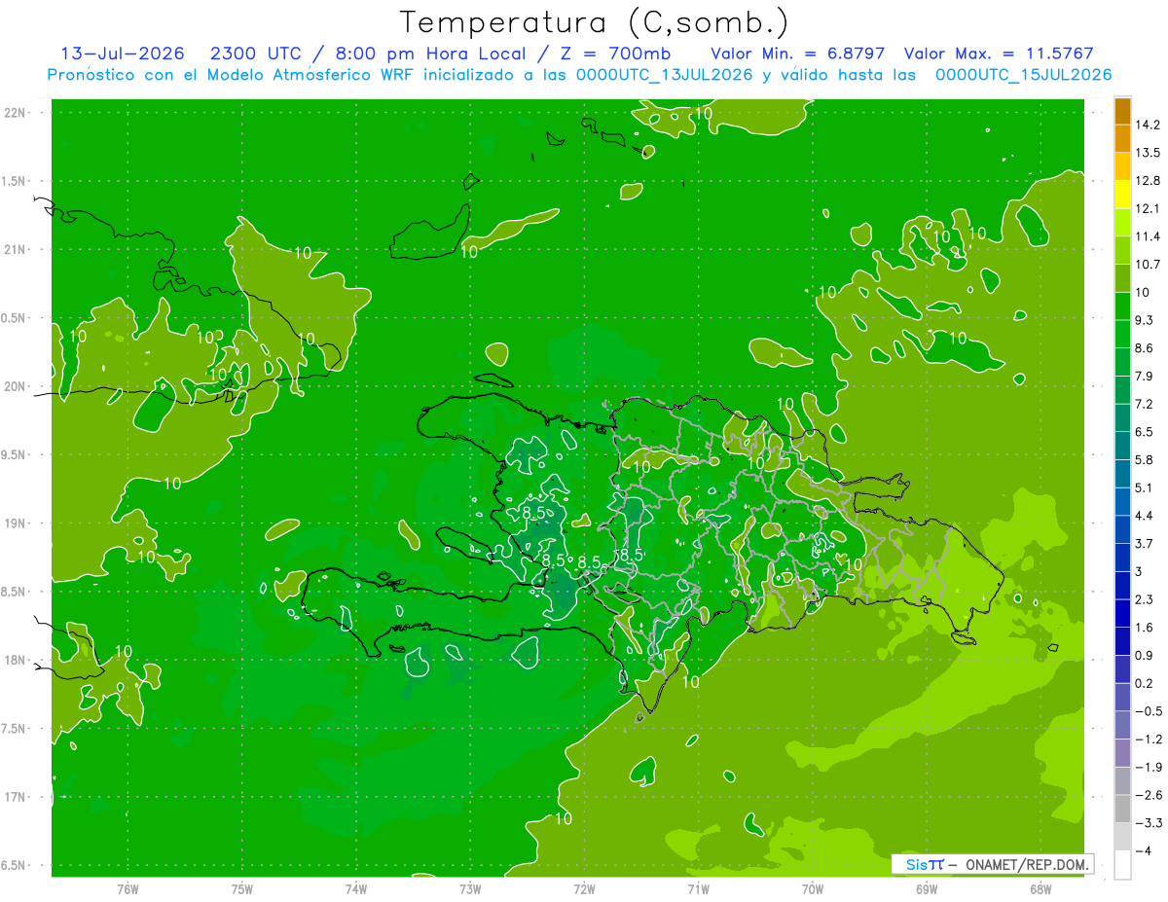The width and height of the screenshot is (1168, 902).
Task: Click legend value "7.2"
Action: pyautogui.click(x=1145, y=404)
